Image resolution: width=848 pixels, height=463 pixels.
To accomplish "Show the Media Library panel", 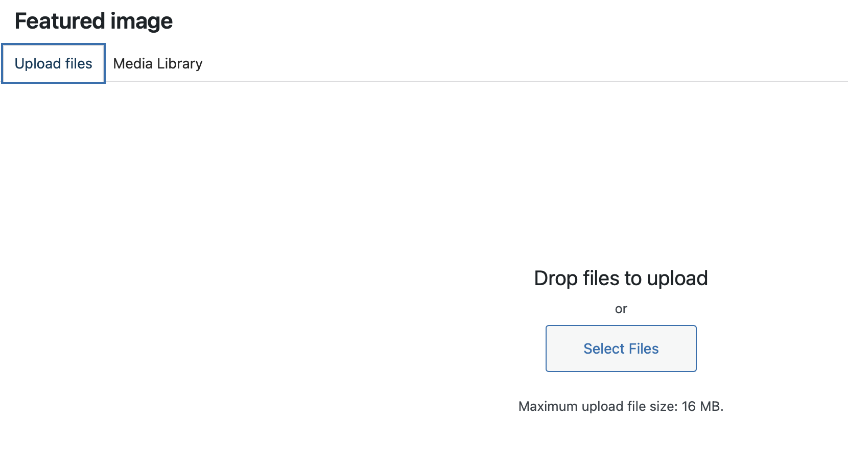I will (158, 63).
